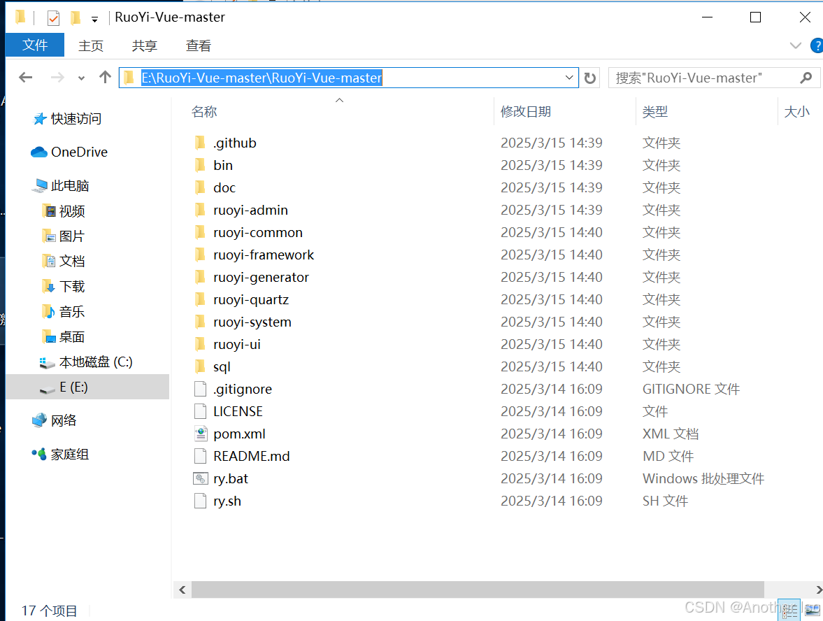Navigate up one folder level
The height and width of the screenshot is (621, 823).
pos(105,77)
